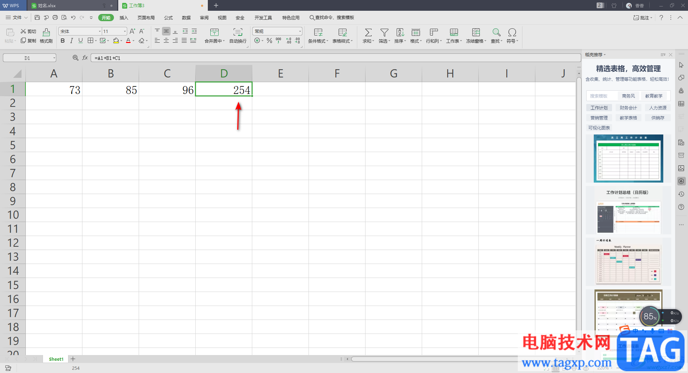Click the Worksheet (工作表) icon
Image resolution: width=688 pixels, height=373 pixels.
454,32
